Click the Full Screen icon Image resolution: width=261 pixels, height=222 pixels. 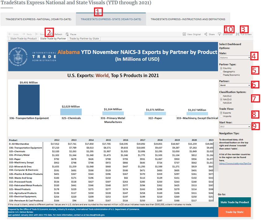(237, 34)
